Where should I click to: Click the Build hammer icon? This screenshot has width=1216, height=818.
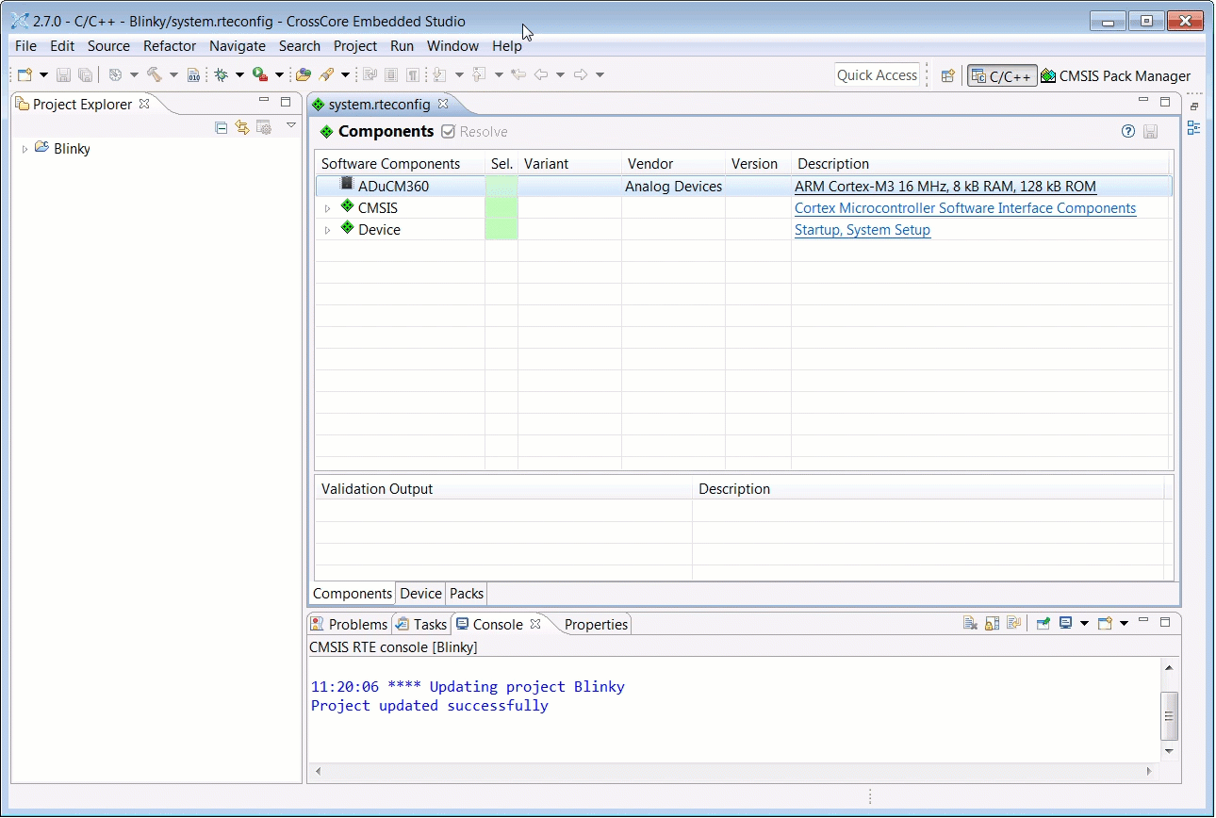155,74
